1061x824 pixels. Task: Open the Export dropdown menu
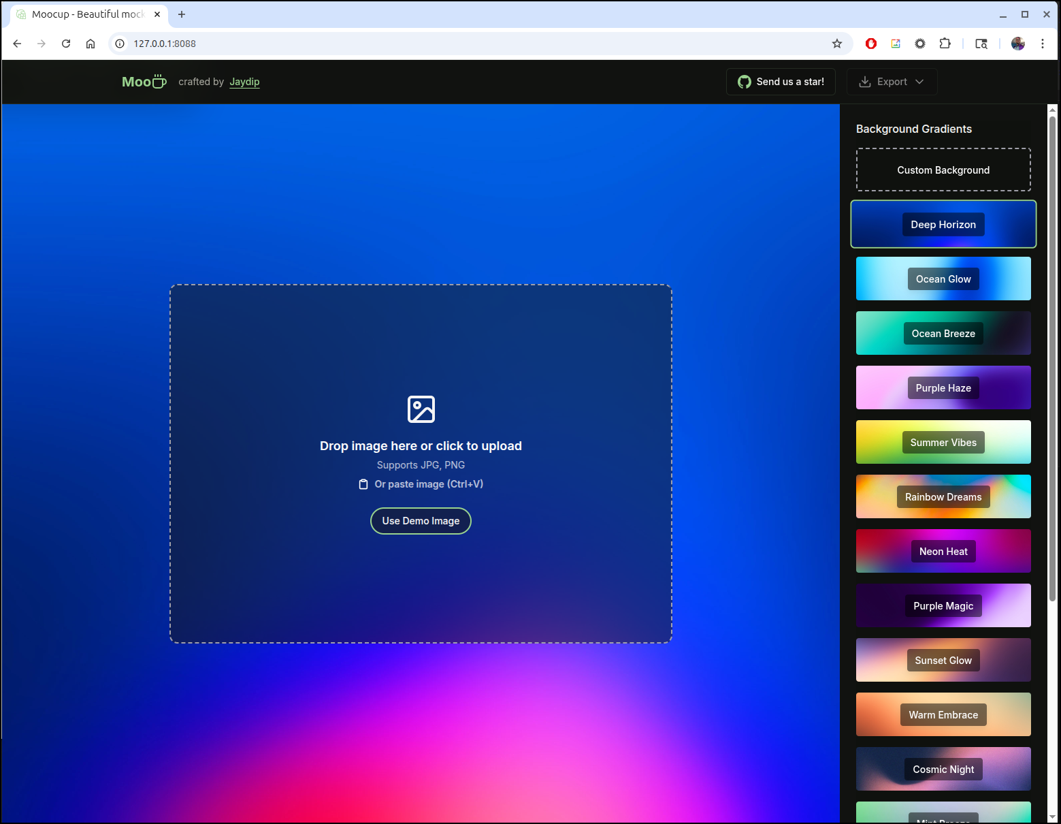tap(892, 82)
